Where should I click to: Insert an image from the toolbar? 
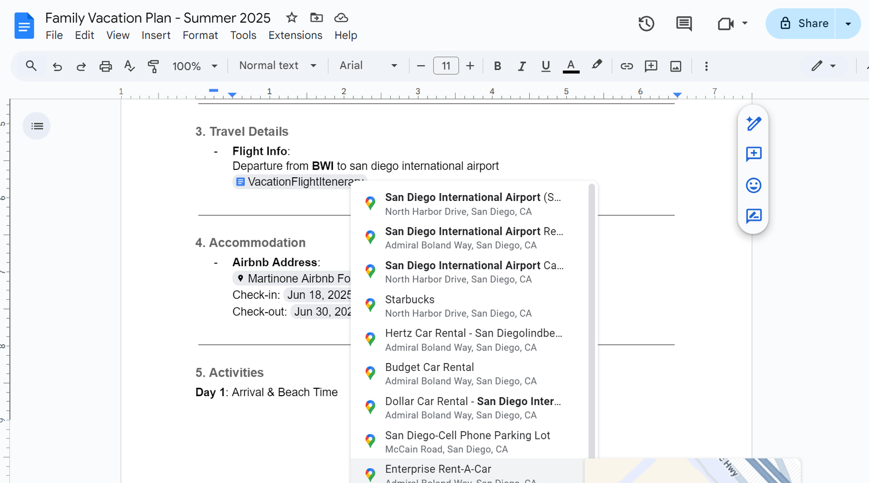click(x=676, y=66)
